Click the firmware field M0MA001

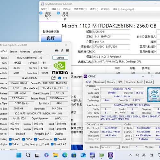coord(111,32)
